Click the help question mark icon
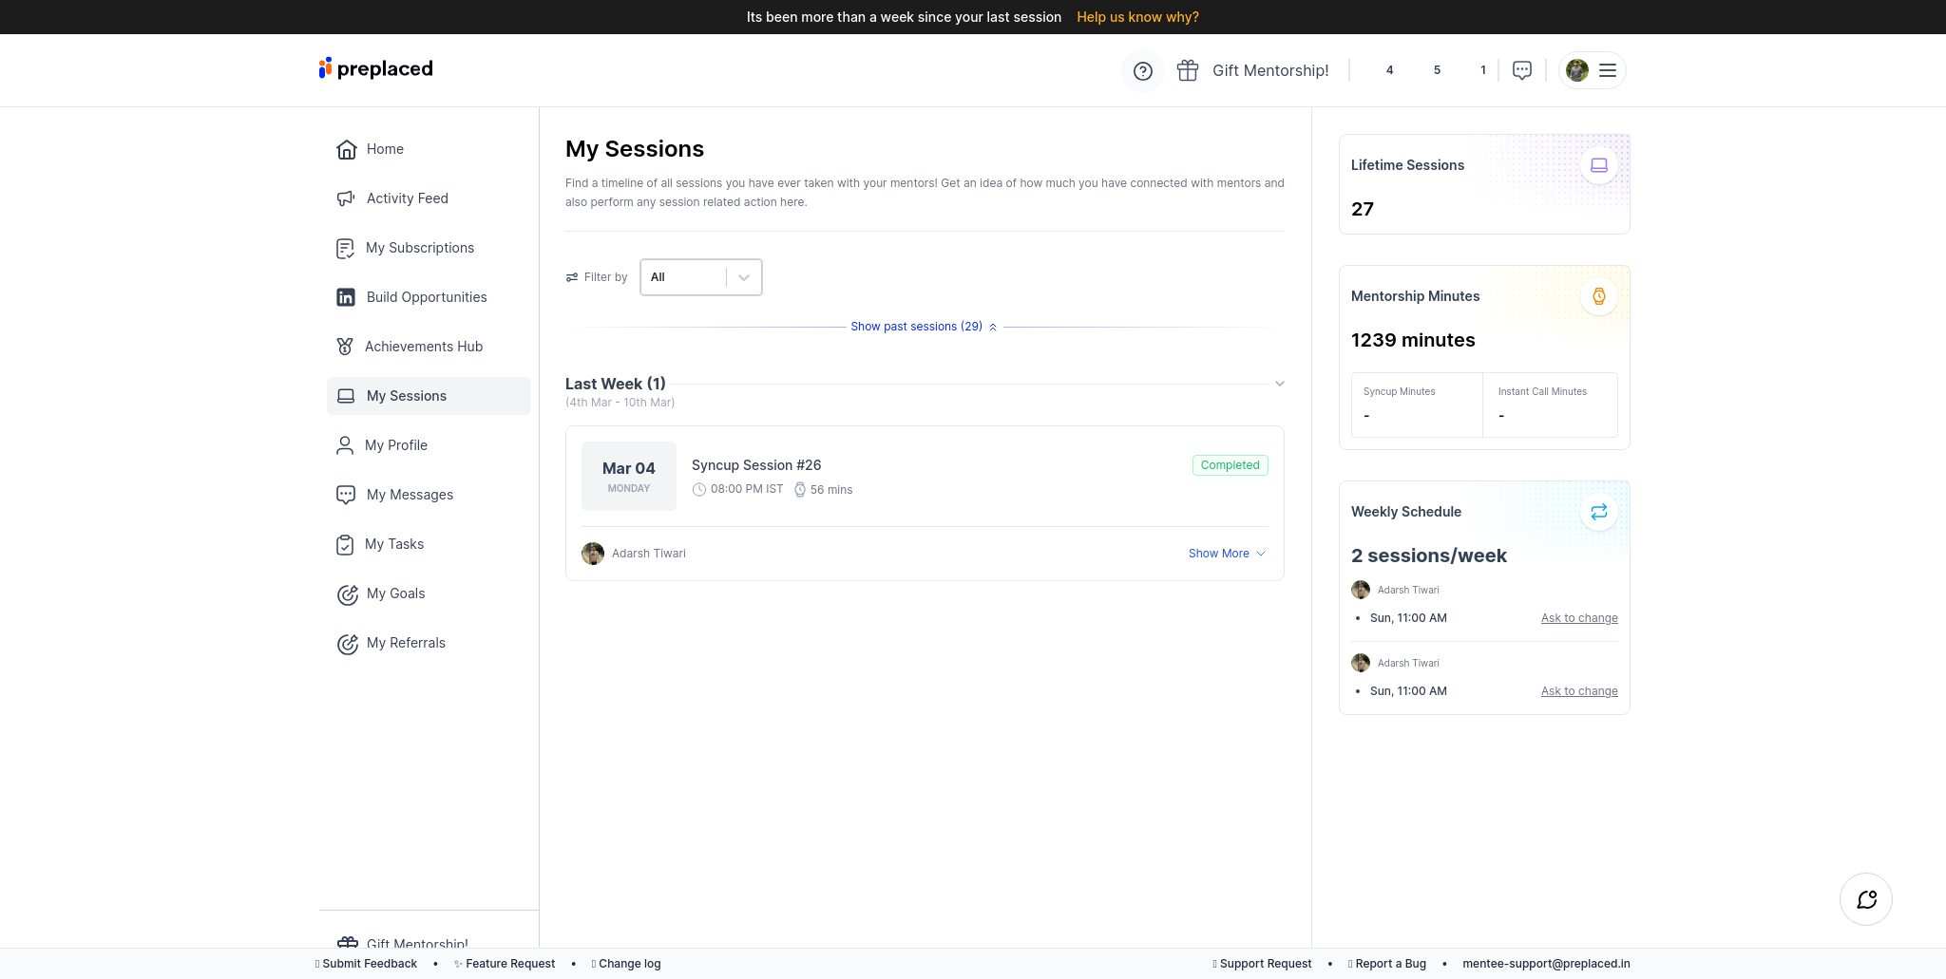The width and height of the screenshot is (1946, 979). (1143, 71)
